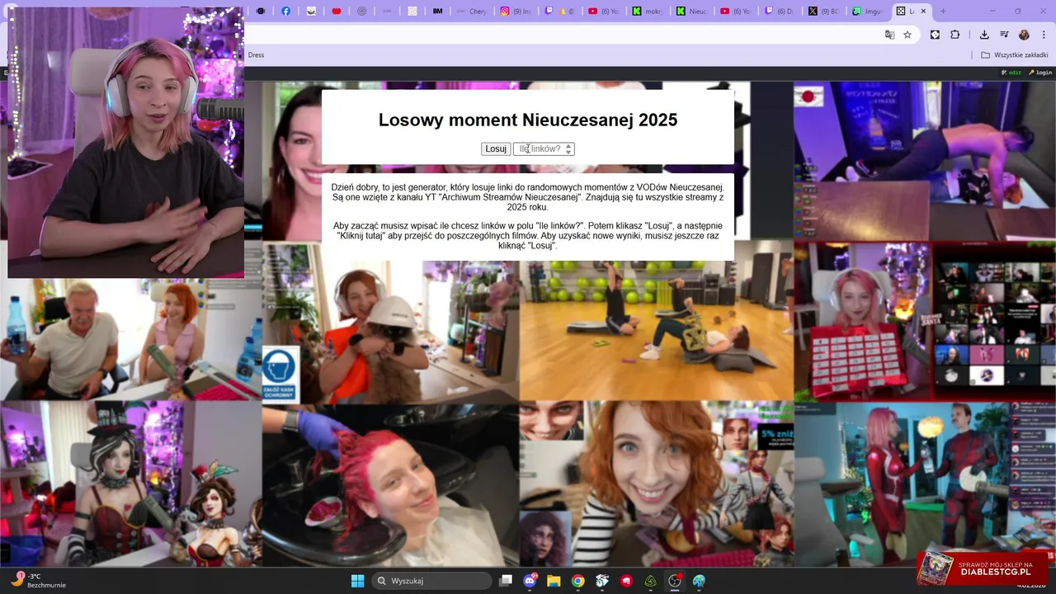Open the green triangular taskbar app
The image size is (1056, 594).
click(650, 581)
